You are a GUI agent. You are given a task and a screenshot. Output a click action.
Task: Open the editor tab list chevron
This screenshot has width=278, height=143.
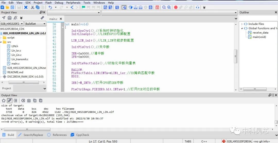236,18
